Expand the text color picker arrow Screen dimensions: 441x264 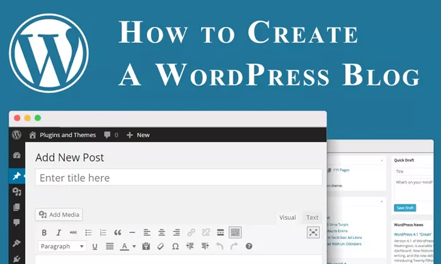tap(134, 246)
